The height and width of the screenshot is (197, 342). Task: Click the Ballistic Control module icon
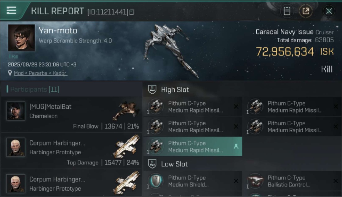pyautogui.click(x=255, y=181)
